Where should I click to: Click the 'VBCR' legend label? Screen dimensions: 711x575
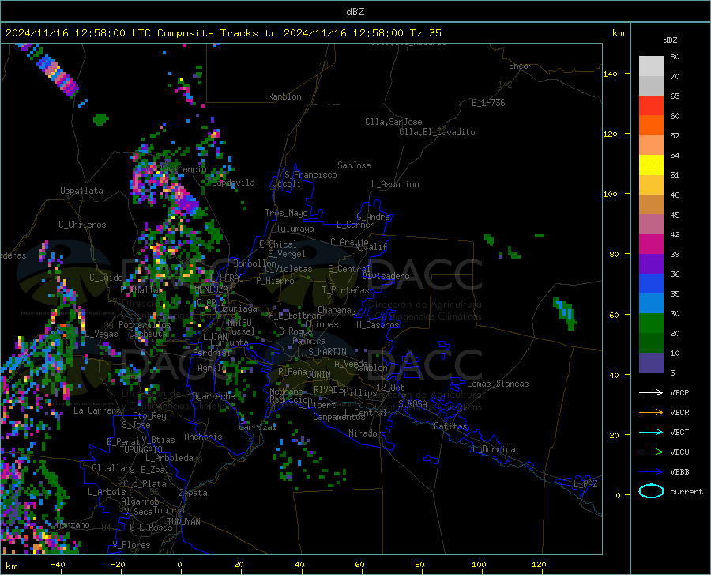coord(679,413)
